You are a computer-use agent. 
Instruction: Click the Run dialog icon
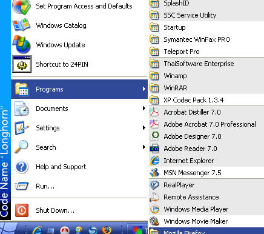[x=22, y=186]
